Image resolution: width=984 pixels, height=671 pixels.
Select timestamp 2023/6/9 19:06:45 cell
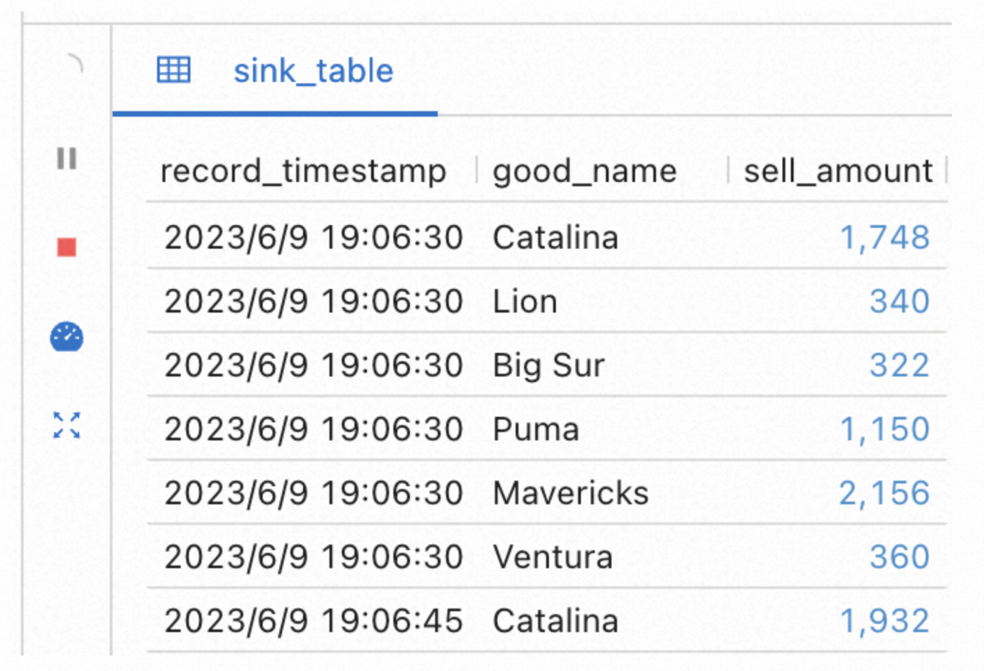click(x=313, y=621)
